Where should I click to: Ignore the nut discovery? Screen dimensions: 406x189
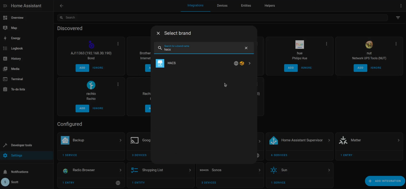(376, 68)
